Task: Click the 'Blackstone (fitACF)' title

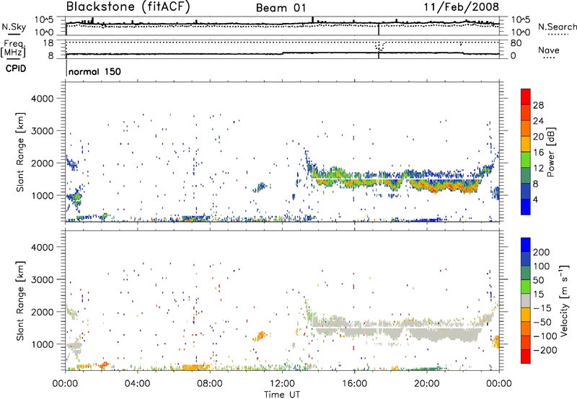Action: [x=128, y=6]
